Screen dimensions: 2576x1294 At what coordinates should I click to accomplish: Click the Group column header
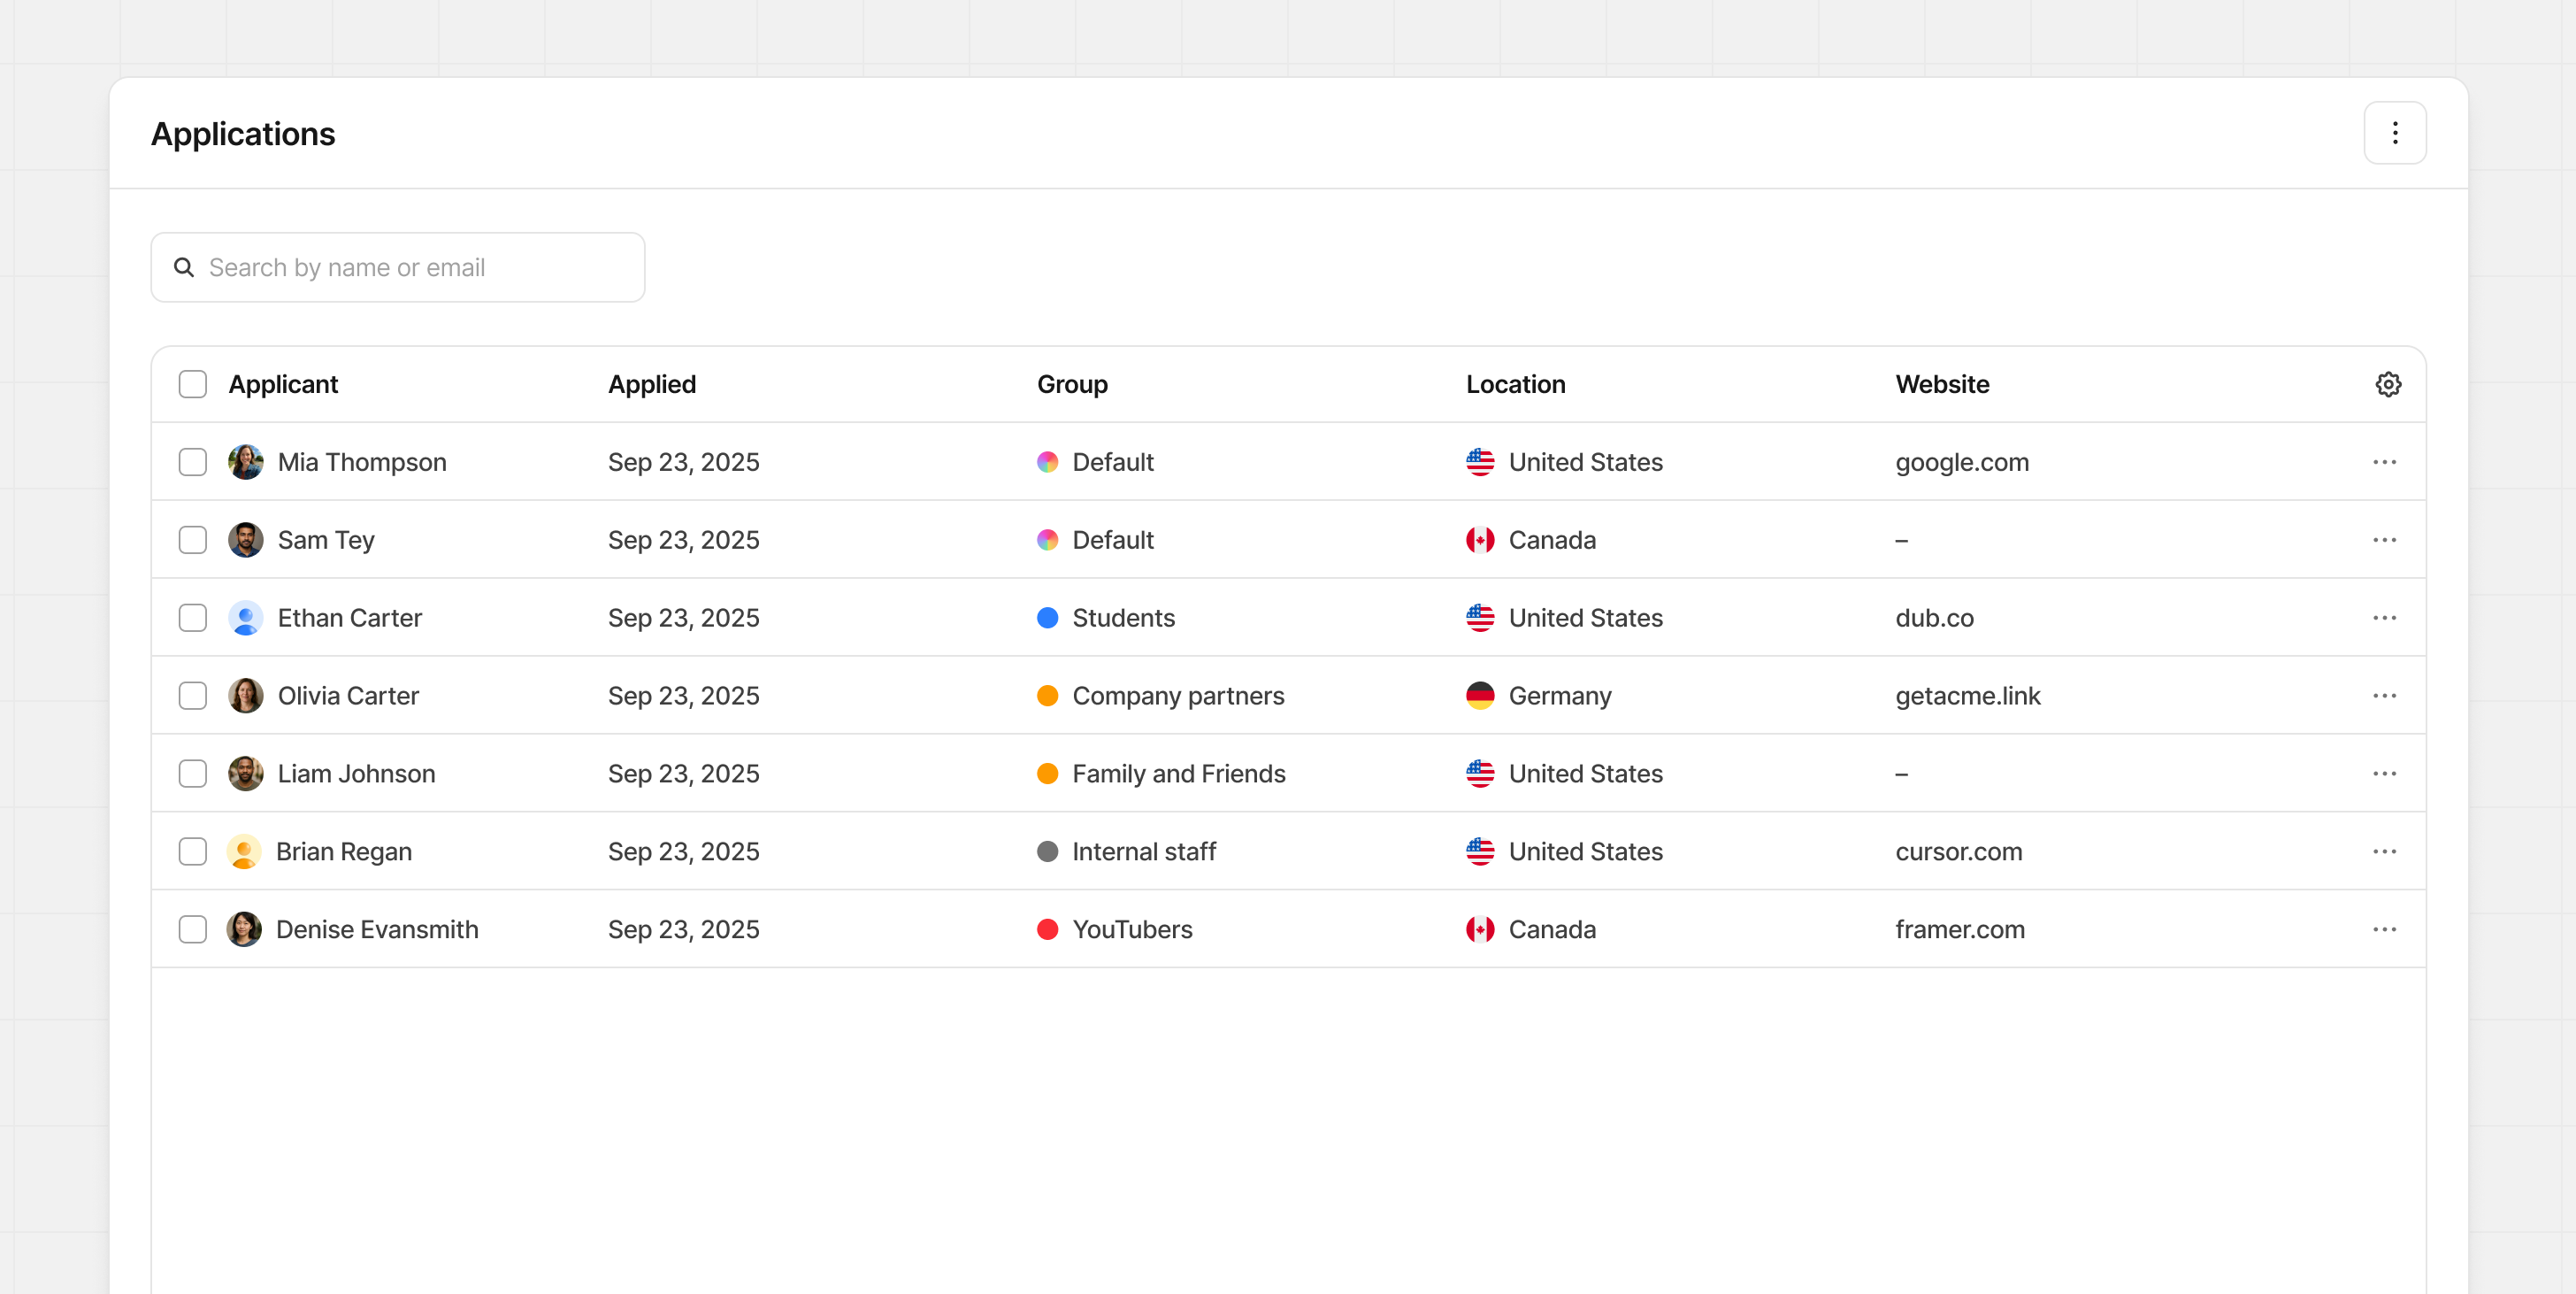click(1072, 384)
